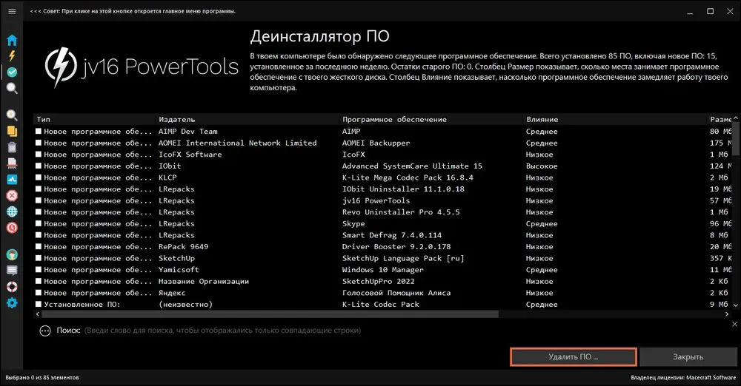The image size is (741, 386).
Task: Open the blue globe sidebar icon
Action: click(x=12, y=211)
